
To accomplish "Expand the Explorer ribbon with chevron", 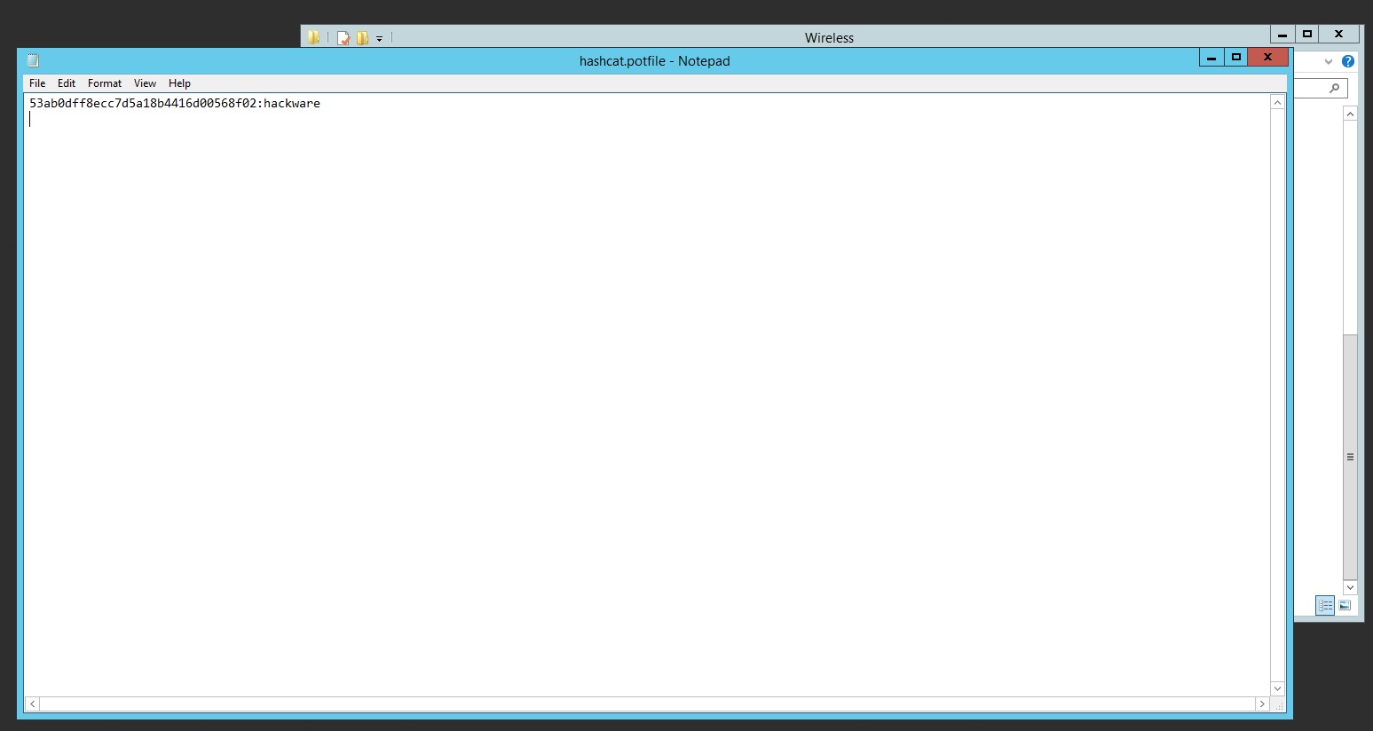I will [1329, 61].
